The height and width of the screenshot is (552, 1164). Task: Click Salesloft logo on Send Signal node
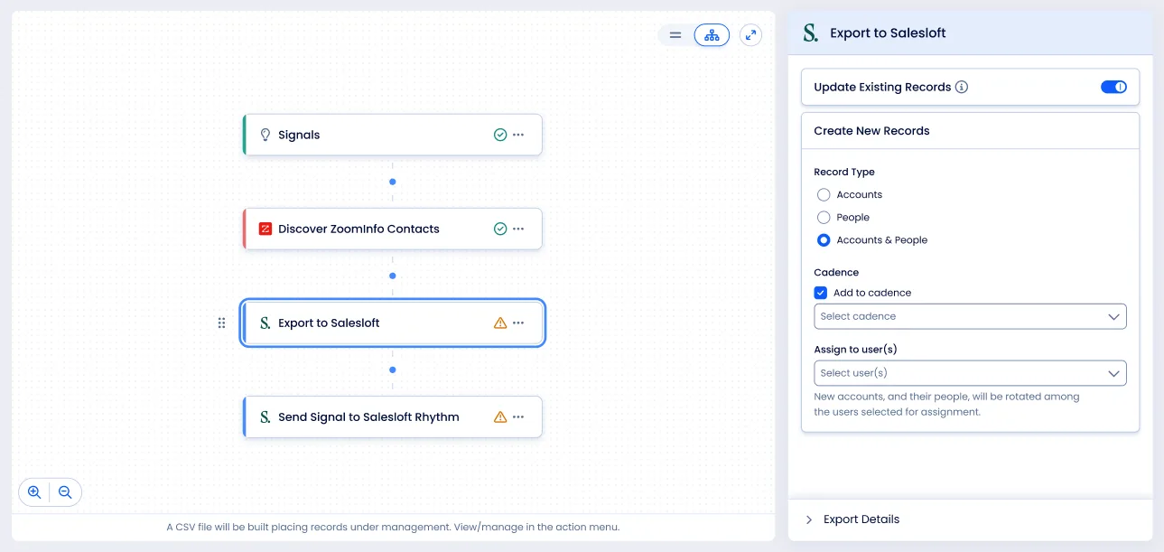265,416
